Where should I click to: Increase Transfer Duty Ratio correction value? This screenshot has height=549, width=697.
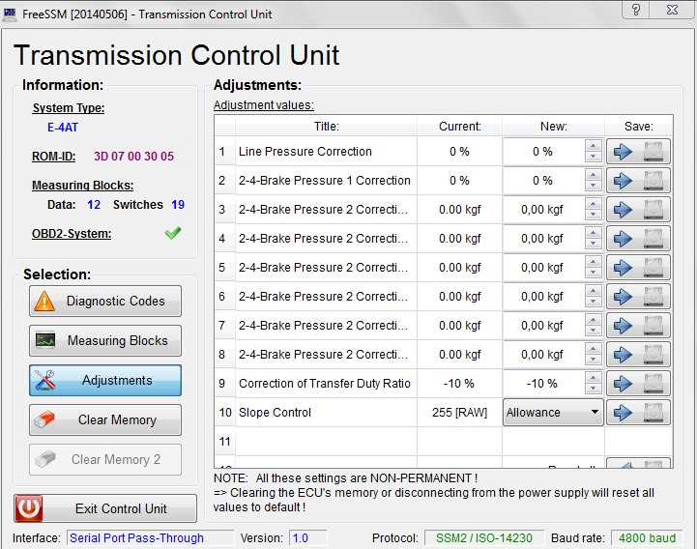(x=593, y=378)
